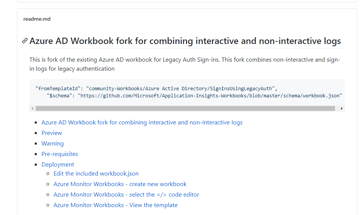Open the 'Azure AD Workbook fork' contents link
This screenshot has width=361, height=215.
point(142,123)
